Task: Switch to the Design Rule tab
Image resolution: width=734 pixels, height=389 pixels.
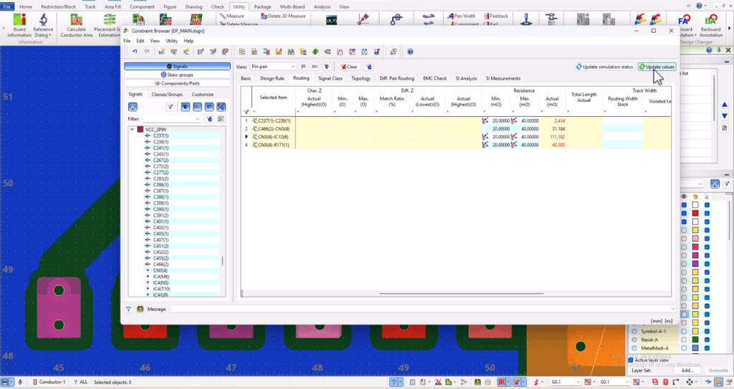Action: point(272,79)
